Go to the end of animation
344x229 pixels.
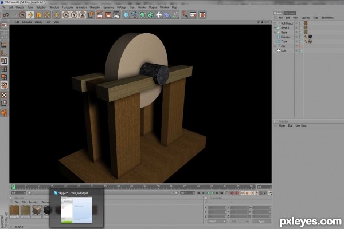(x=222, y=193)
